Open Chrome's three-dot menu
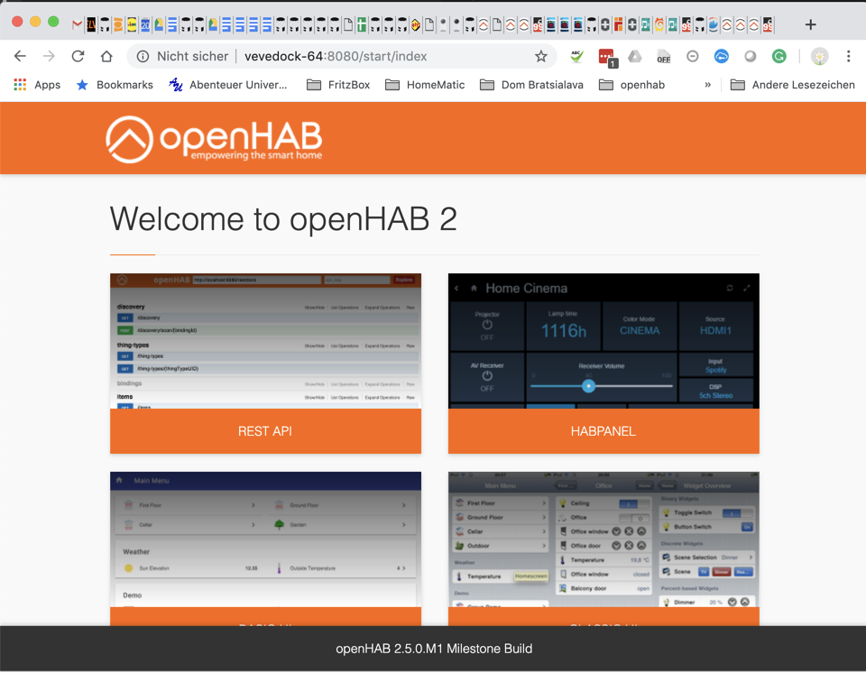866x673 pixels. point(848,56)
